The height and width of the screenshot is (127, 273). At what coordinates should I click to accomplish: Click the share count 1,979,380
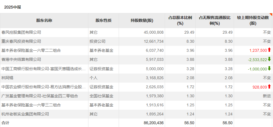click(155, 96)
